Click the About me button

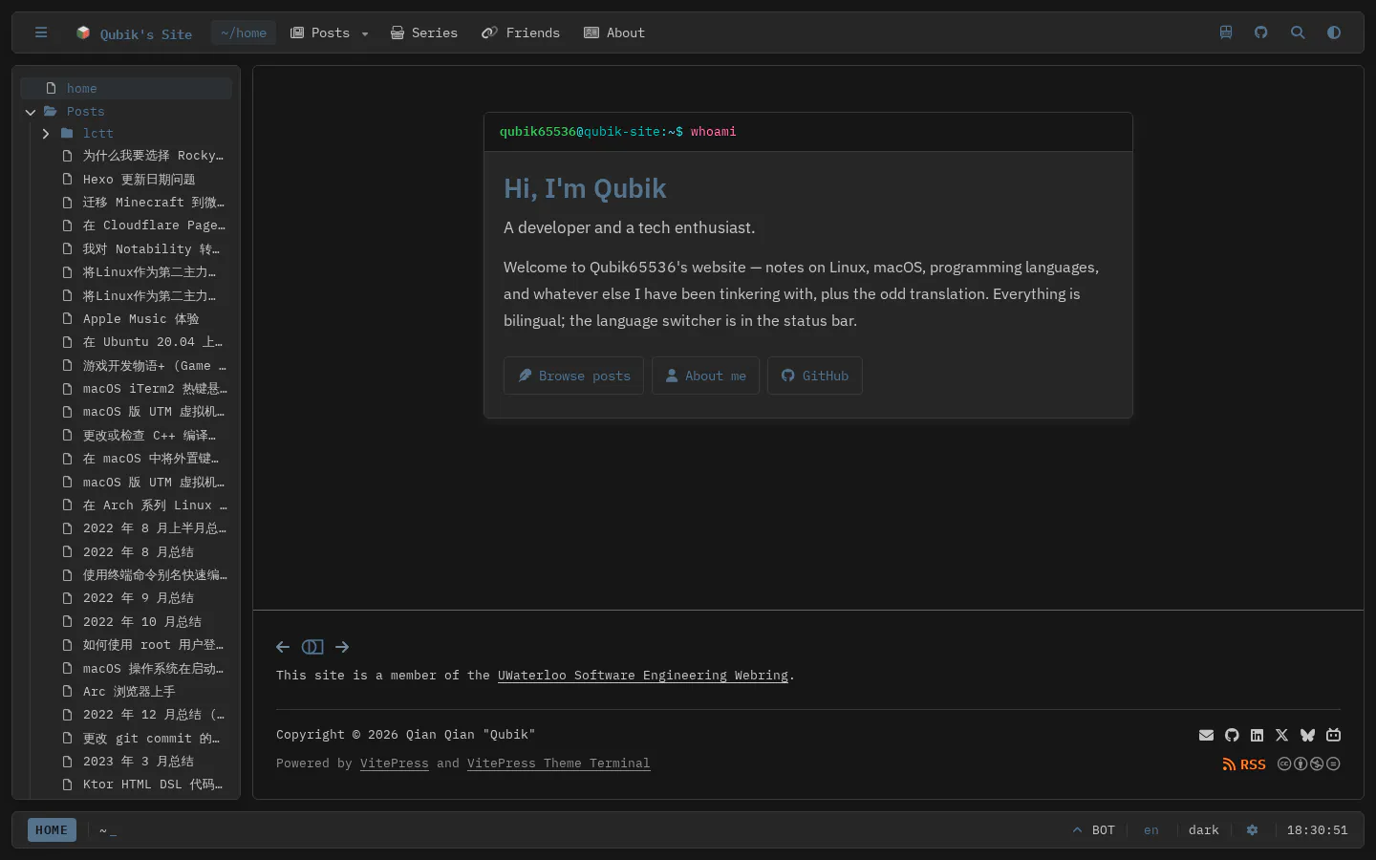[705, 376]
